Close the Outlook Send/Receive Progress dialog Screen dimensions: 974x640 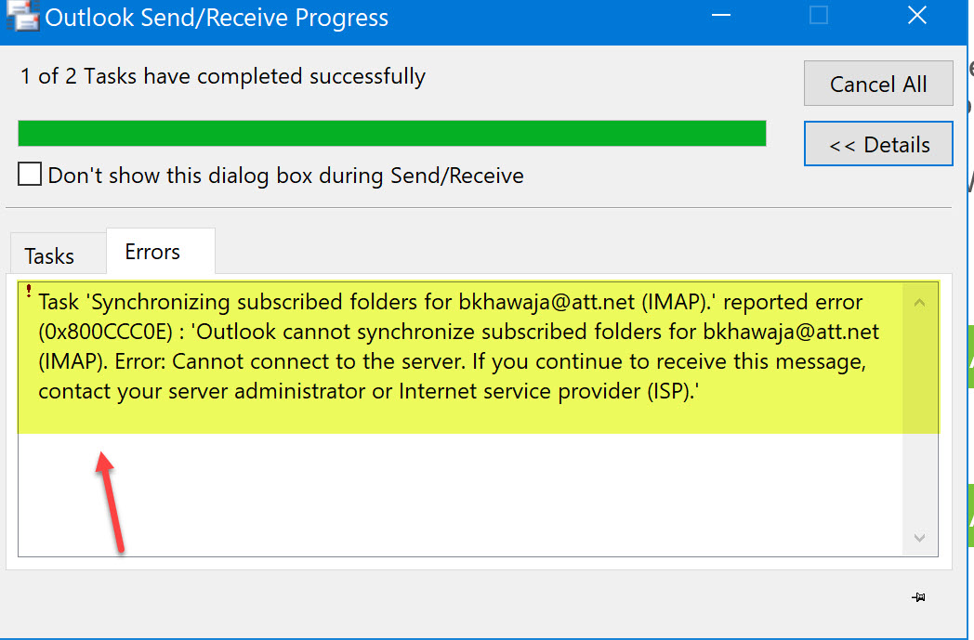pos(917,16)
